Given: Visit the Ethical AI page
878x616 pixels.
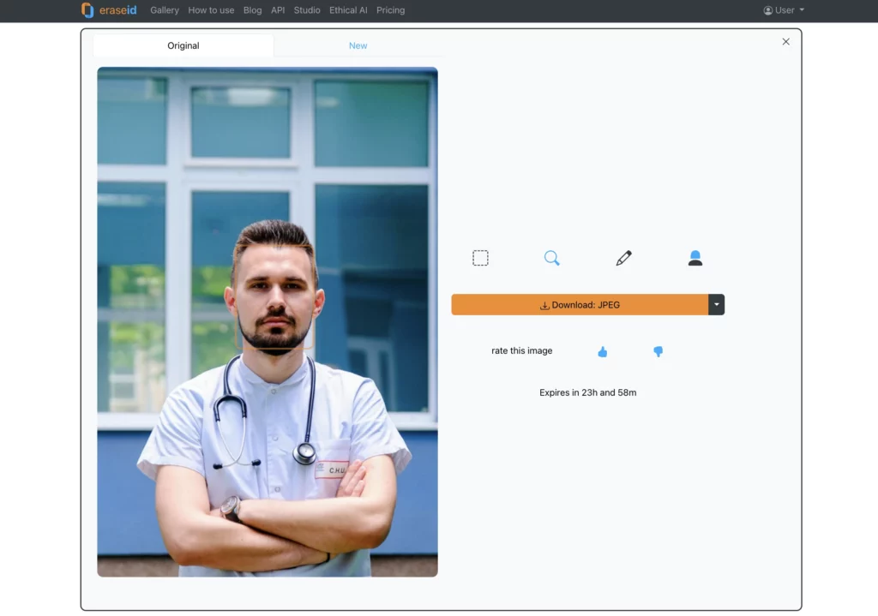Looking at the screenshot, I should pyautogui.click(x=348, y=10).
